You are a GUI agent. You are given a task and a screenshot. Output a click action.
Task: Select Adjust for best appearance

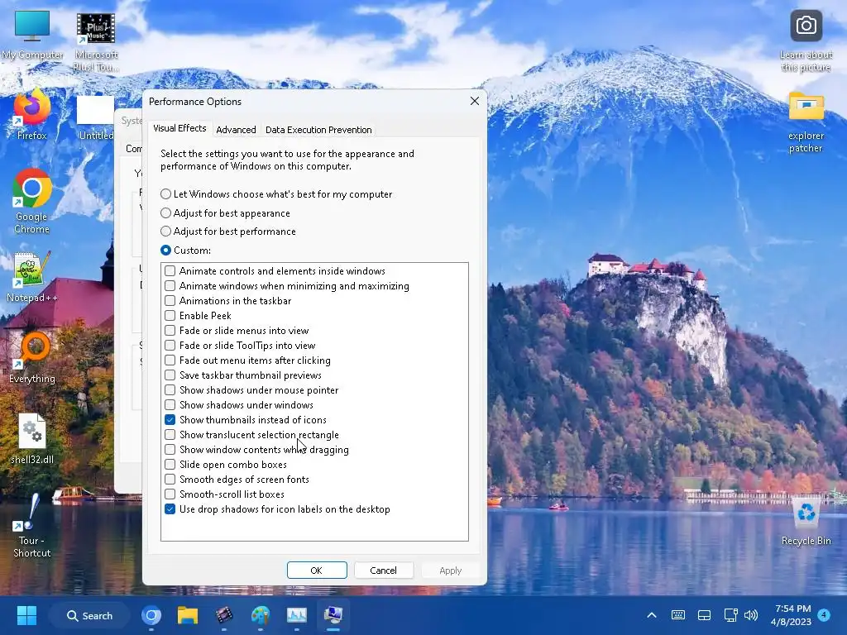point(225,213)
